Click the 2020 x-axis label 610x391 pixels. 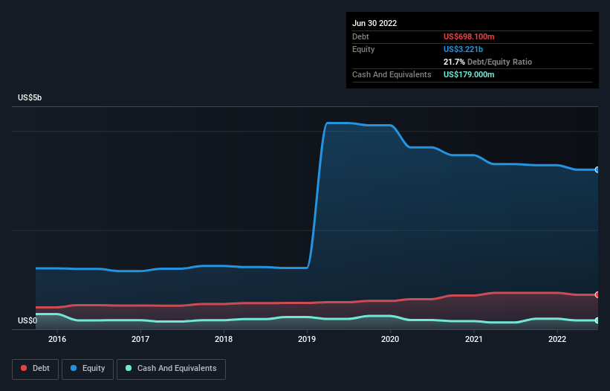(390, 339)
